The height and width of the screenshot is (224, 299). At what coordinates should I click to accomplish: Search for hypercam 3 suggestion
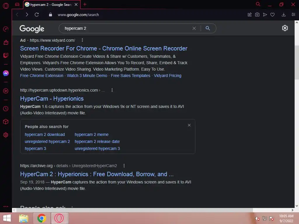pos(35,148)
